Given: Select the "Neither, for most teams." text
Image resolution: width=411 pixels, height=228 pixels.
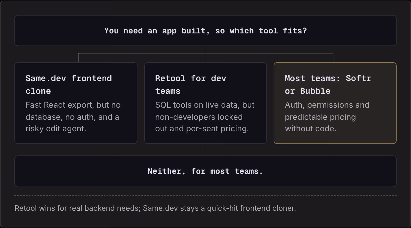Looking at the screenshot, I should (x=205, y=171).
